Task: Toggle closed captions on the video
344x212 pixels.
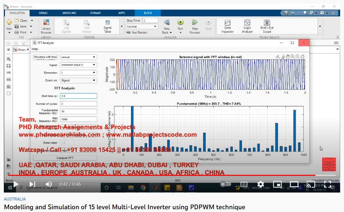Action: [x=244, y=184]
